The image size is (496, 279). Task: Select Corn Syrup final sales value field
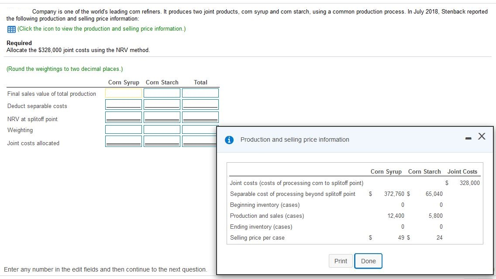click(124, 93)
